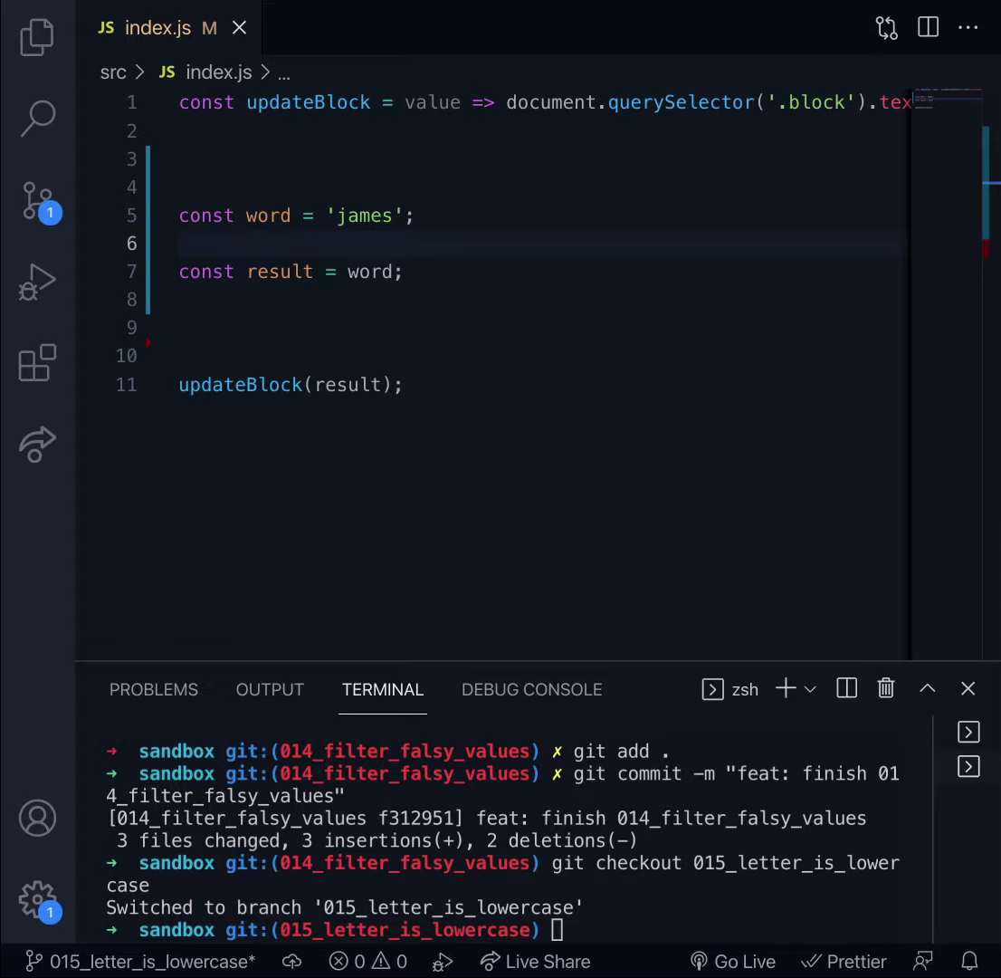Kill the active terminal with trash icon
Image resolution: width=1001 pixels, height=978 pixels.
[885, 688]
